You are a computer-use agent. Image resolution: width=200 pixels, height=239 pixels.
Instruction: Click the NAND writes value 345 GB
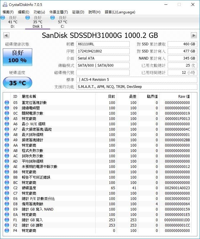click(182, 58)
